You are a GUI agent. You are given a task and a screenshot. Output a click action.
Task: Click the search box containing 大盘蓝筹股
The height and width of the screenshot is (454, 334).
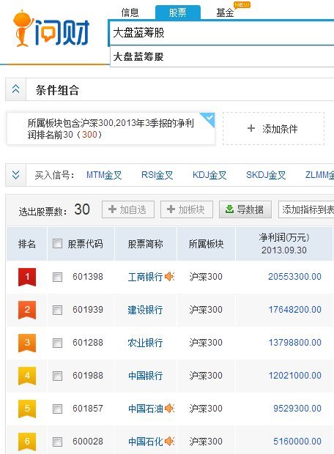tap(222, 33)
